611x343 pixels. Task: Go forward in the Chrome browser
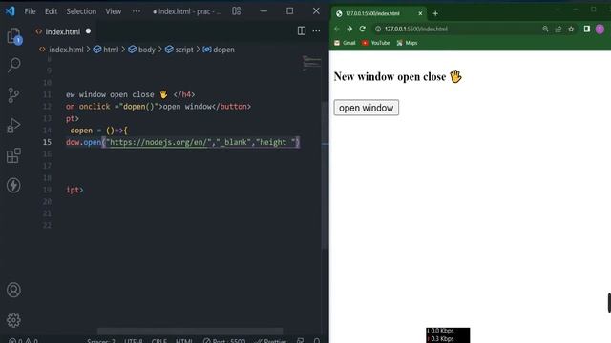point(349,29)
